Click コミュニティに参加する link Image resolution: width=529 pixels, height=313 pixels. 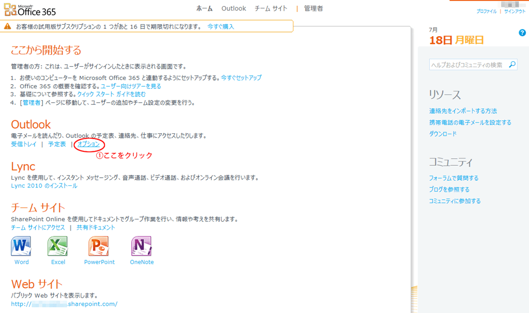(x=455, y=201)
